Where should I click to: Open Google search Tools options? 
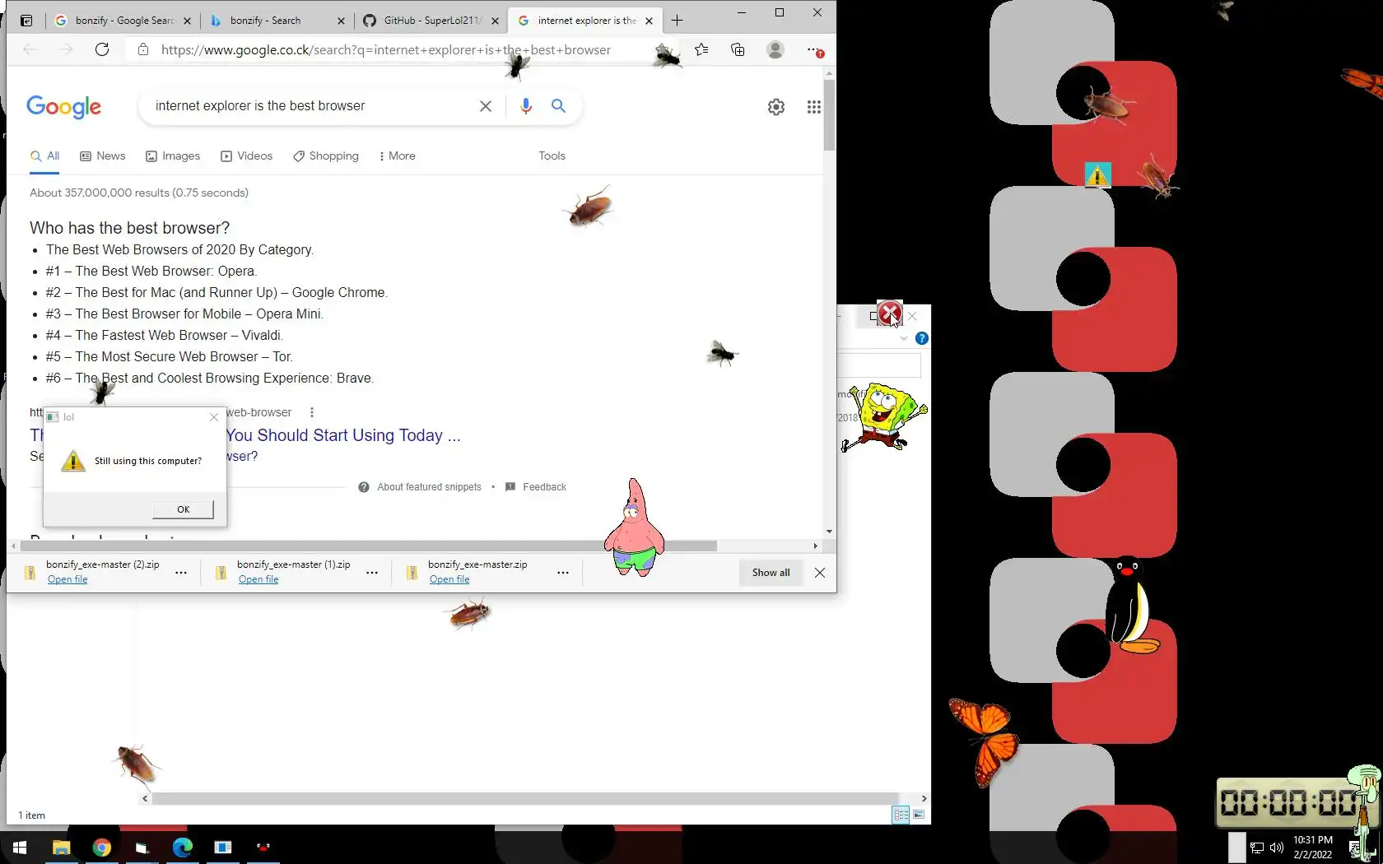point(552,156)
